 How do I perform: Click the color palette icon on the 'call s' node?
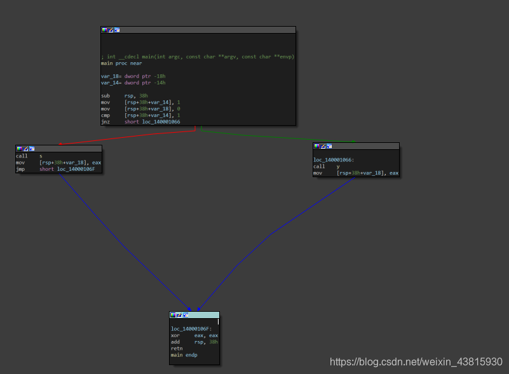click(20, 149)
